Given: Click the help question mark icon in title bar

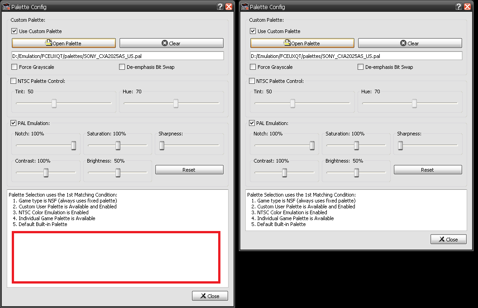Looking at the screenshot, I should coord(220,6).
